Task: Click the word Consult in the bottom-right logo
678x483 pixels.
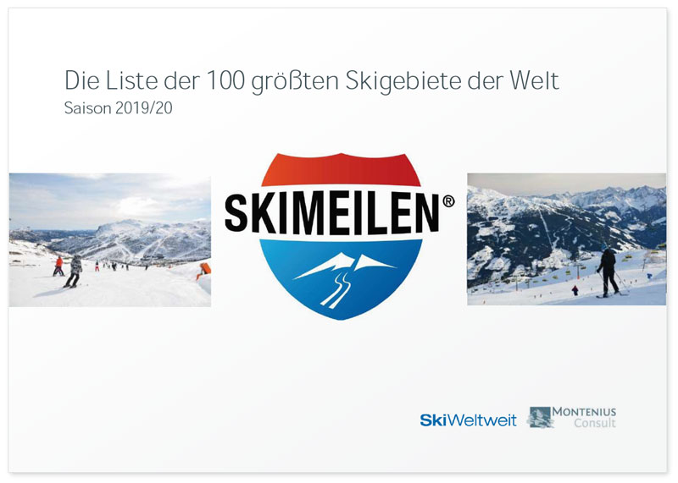Action: pyautogui.click(x=595, y=424)
